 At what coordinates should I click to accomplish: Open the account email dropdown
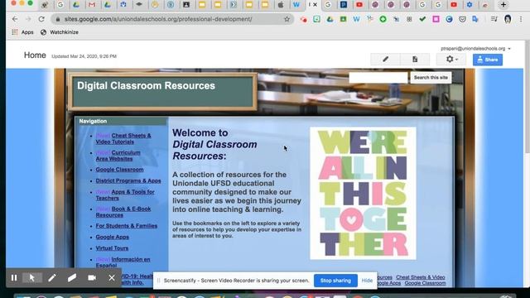(475, 49)
